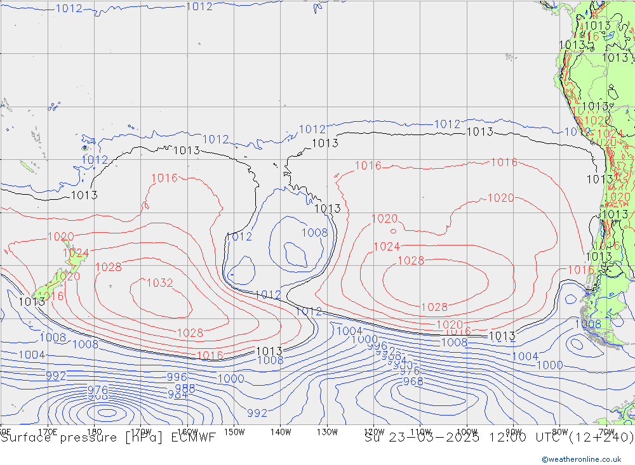Click the 1016 label above the 1032 high
635x465 pixels.
tap(164, 178)
